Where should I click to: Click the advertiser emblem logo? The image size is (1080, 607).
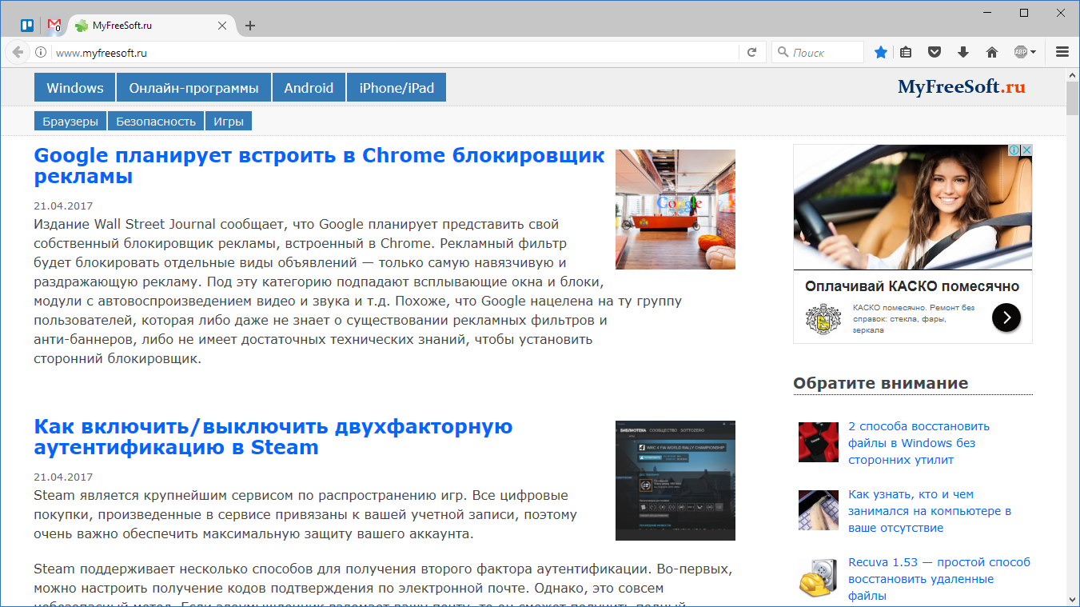pyautogui.click(x=823, y=318)
